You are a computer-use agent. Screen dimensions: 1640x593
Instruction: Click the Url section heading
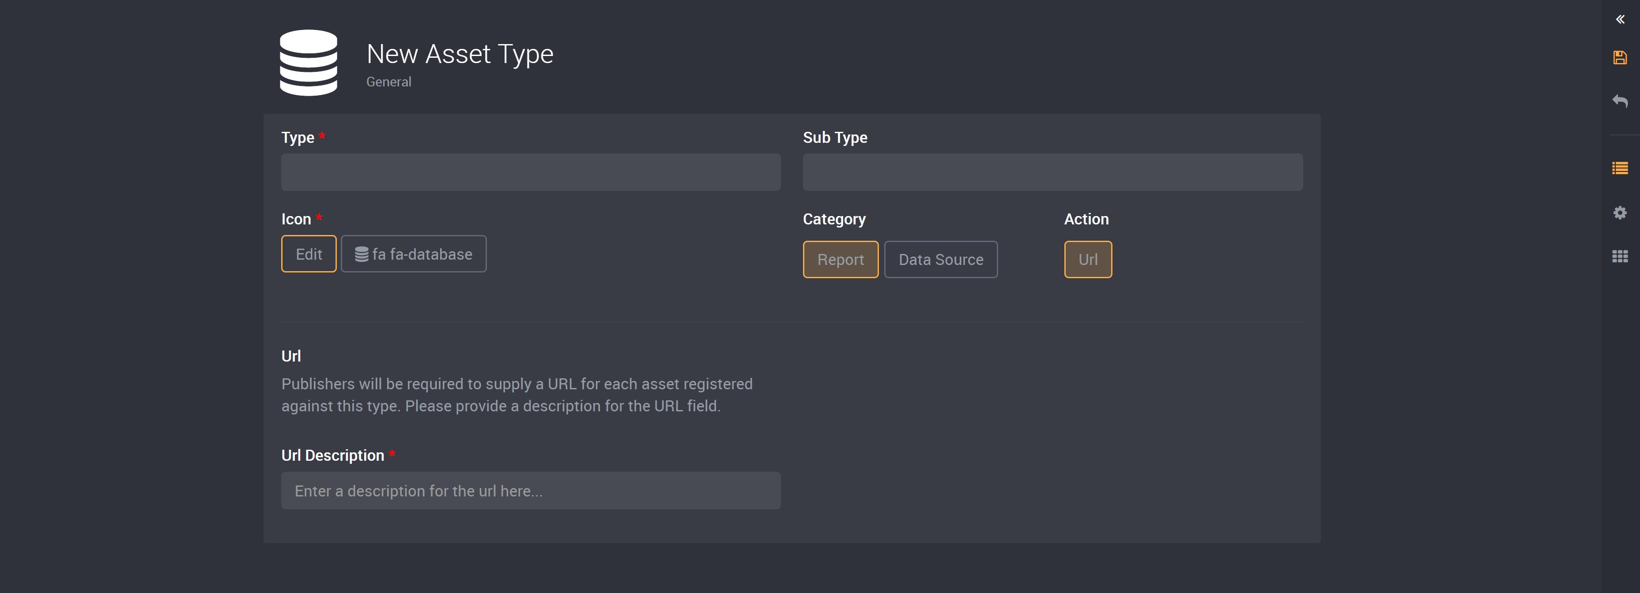pos(291,356)
